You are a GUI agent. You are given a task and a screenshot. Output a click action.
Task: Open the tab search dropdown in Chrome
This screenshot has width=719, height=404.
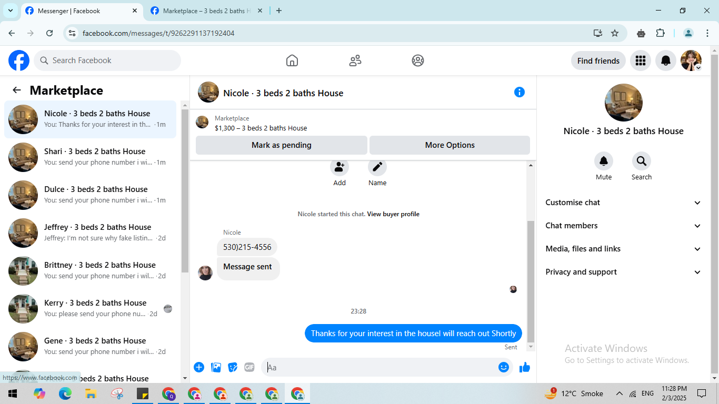10,11
